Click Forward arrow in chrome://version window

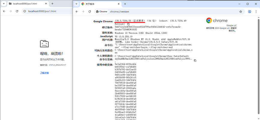tap(83, 12)
